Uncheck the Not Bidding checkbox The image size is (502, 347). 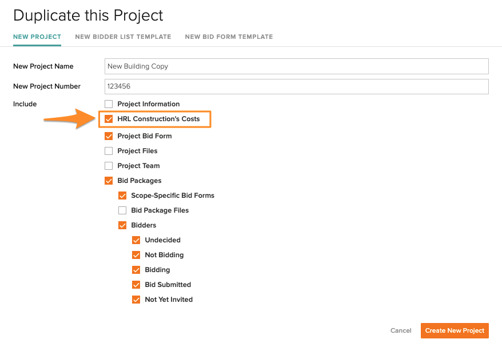coord(136,255)
